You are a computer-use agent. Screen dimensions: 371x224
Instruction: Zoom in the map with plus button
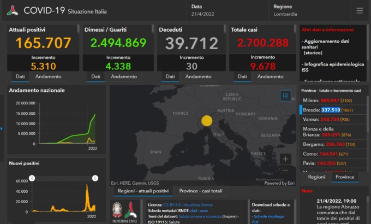click(285, 159)
